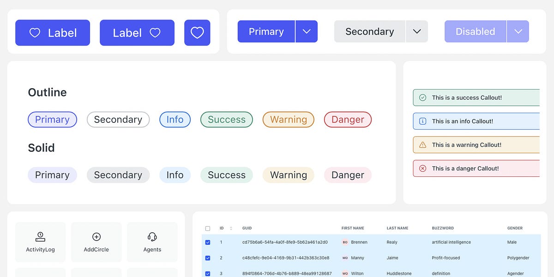The image size is (554, 277).
Task: Choose the solid Secondary pill
Action: (118, 175)
